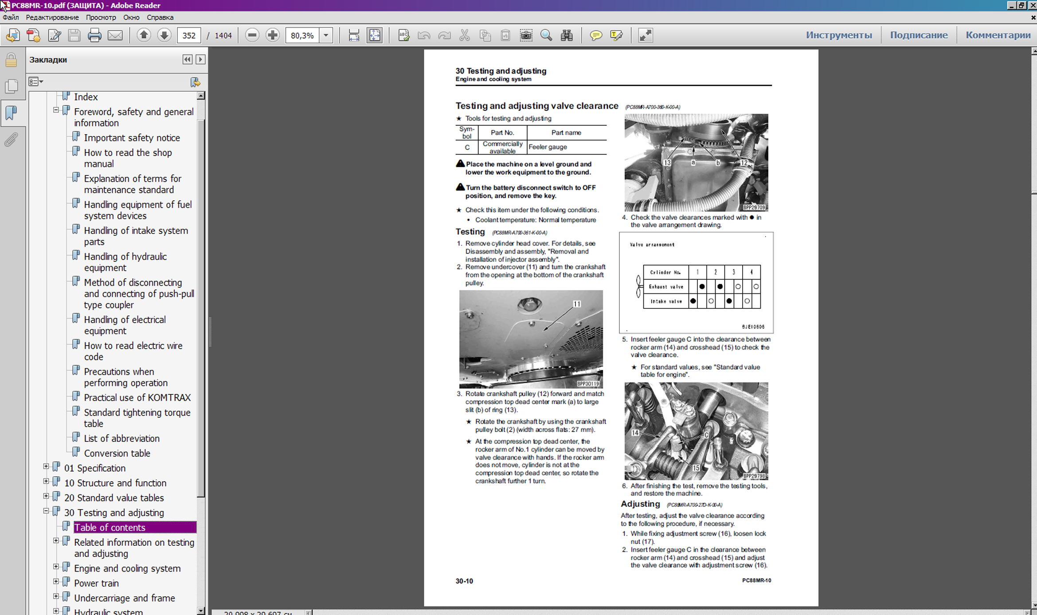Go to next page with down arrow
Image resolution: width=1037 pixels, height=615 pixels.
click(164, 35)
